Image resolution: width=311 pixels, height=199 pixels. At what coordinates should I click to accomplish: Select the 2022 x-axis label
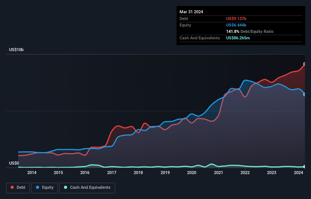click(x=245, y=173)
